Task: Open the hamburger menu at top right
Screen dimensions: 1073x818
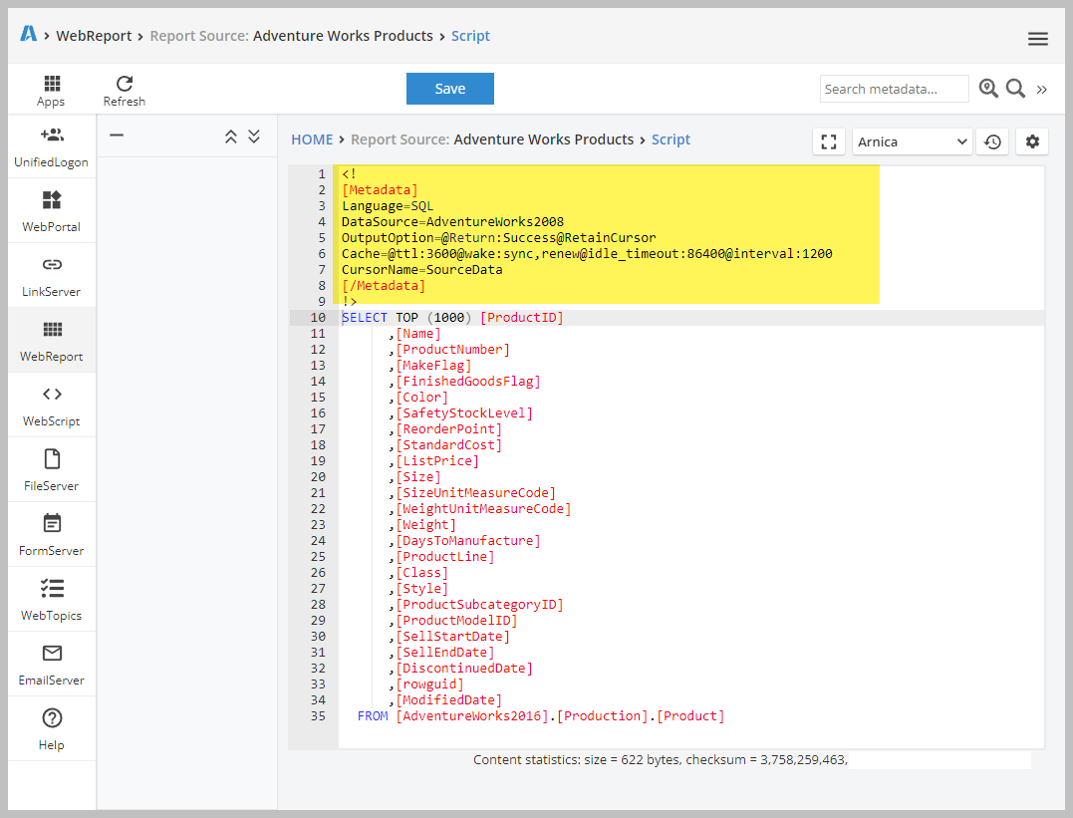Action: point(1037,38)
